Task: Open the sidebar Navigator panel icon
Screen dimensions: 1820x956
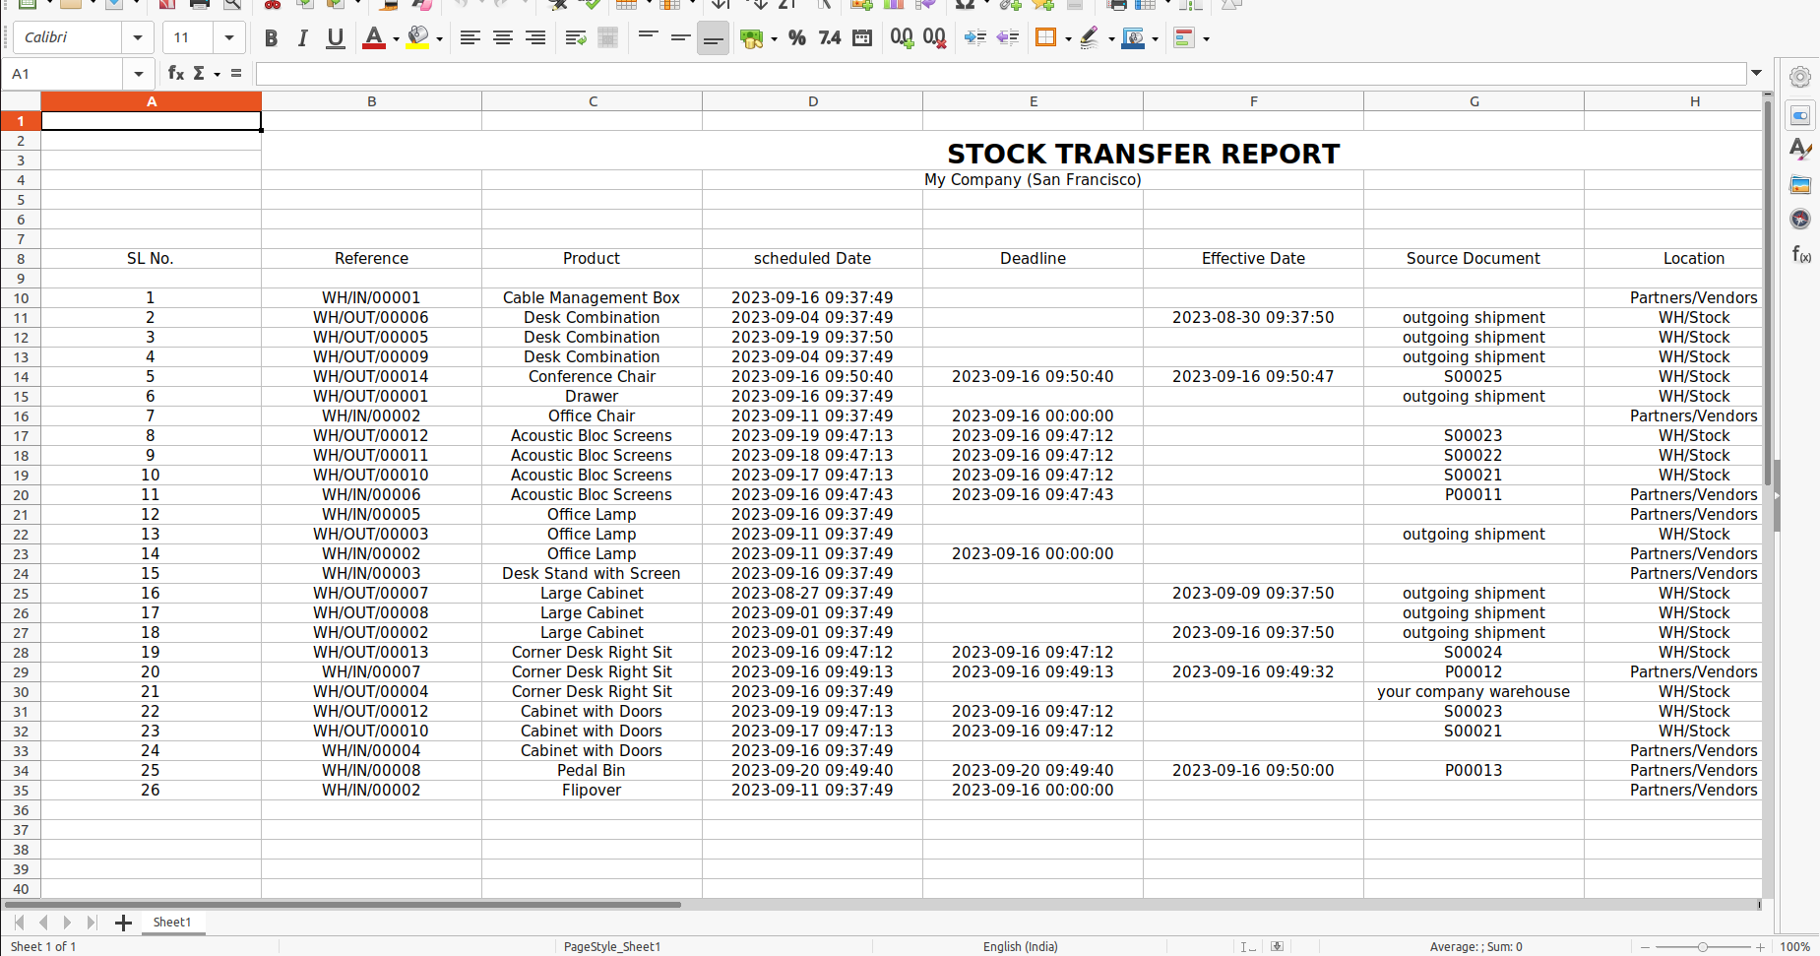Action: click(x=1800, y=219)
